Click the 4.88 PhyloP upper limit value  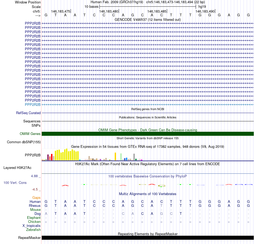(x=34, y=176)
